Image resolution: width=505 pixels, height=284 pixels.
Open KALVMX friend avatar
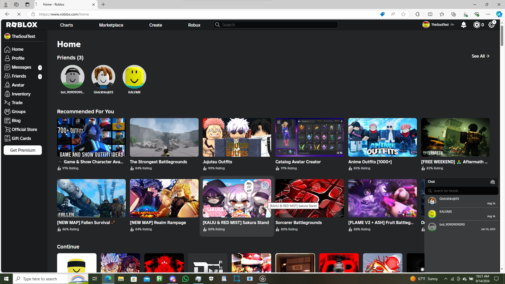[134, 77]
